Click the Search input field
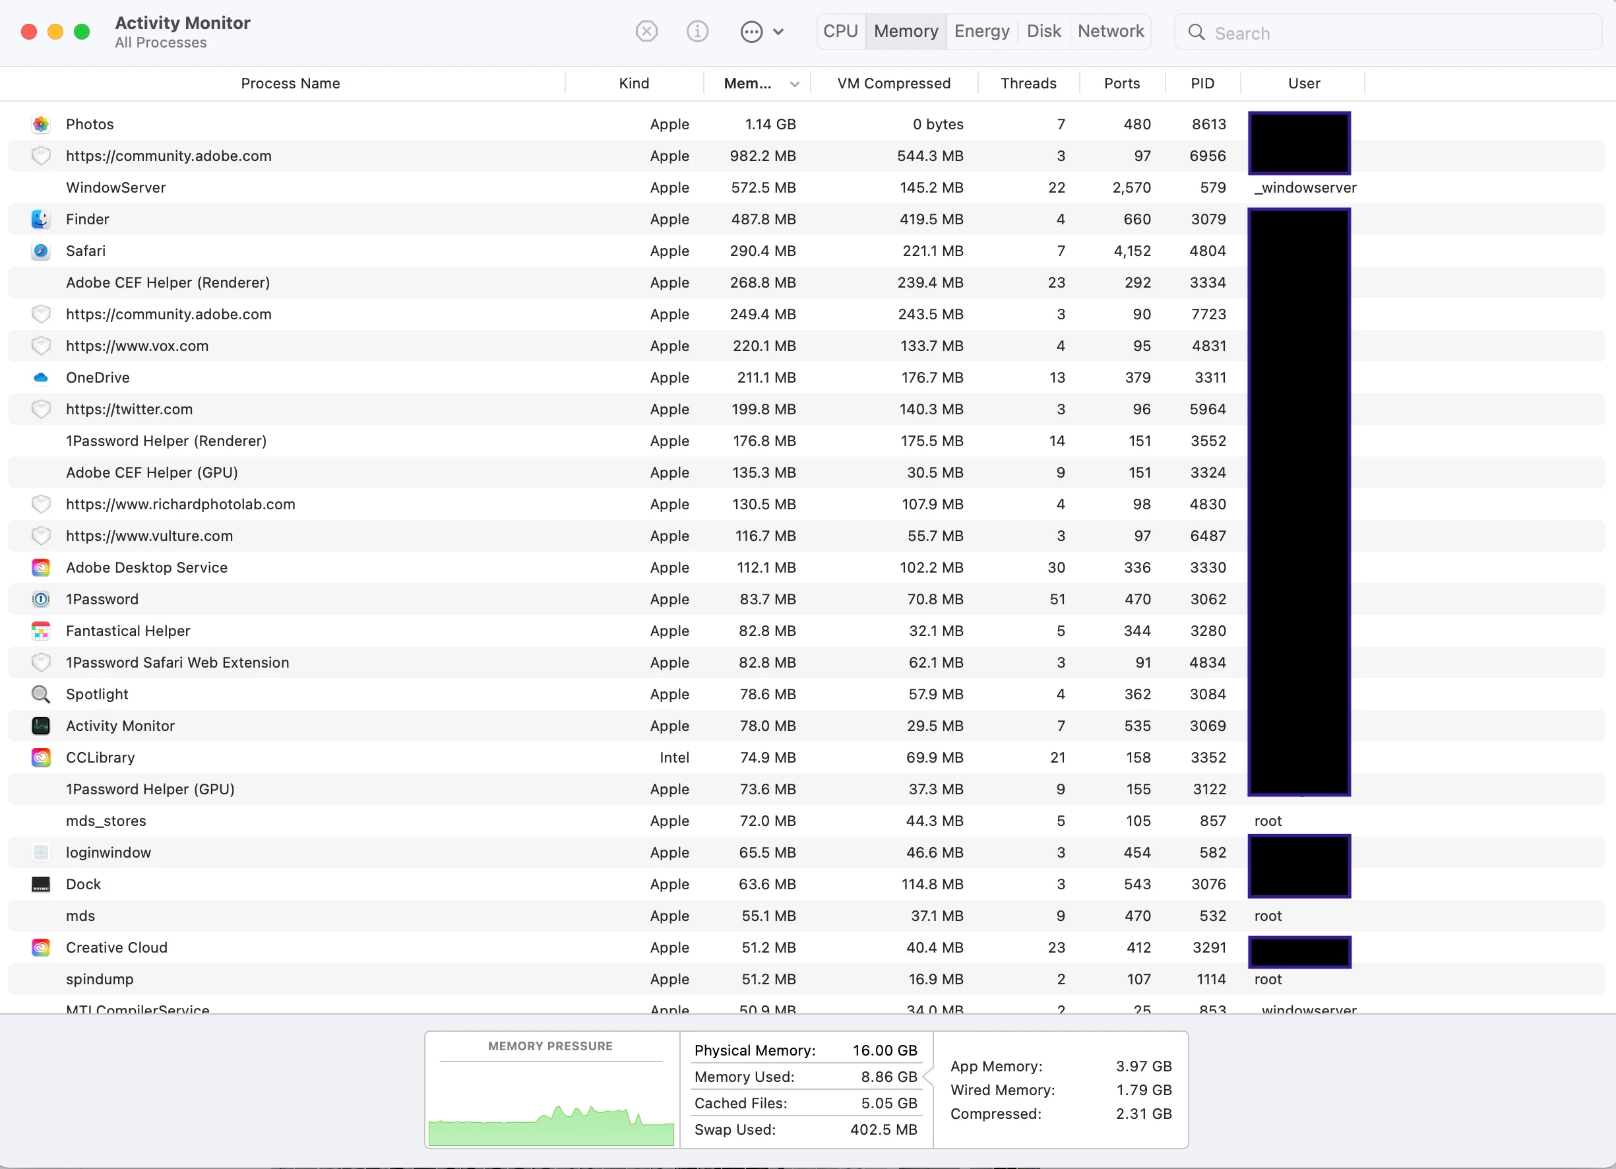This screenshot has width=1616, height=1169. click(x=1396, y=33)
